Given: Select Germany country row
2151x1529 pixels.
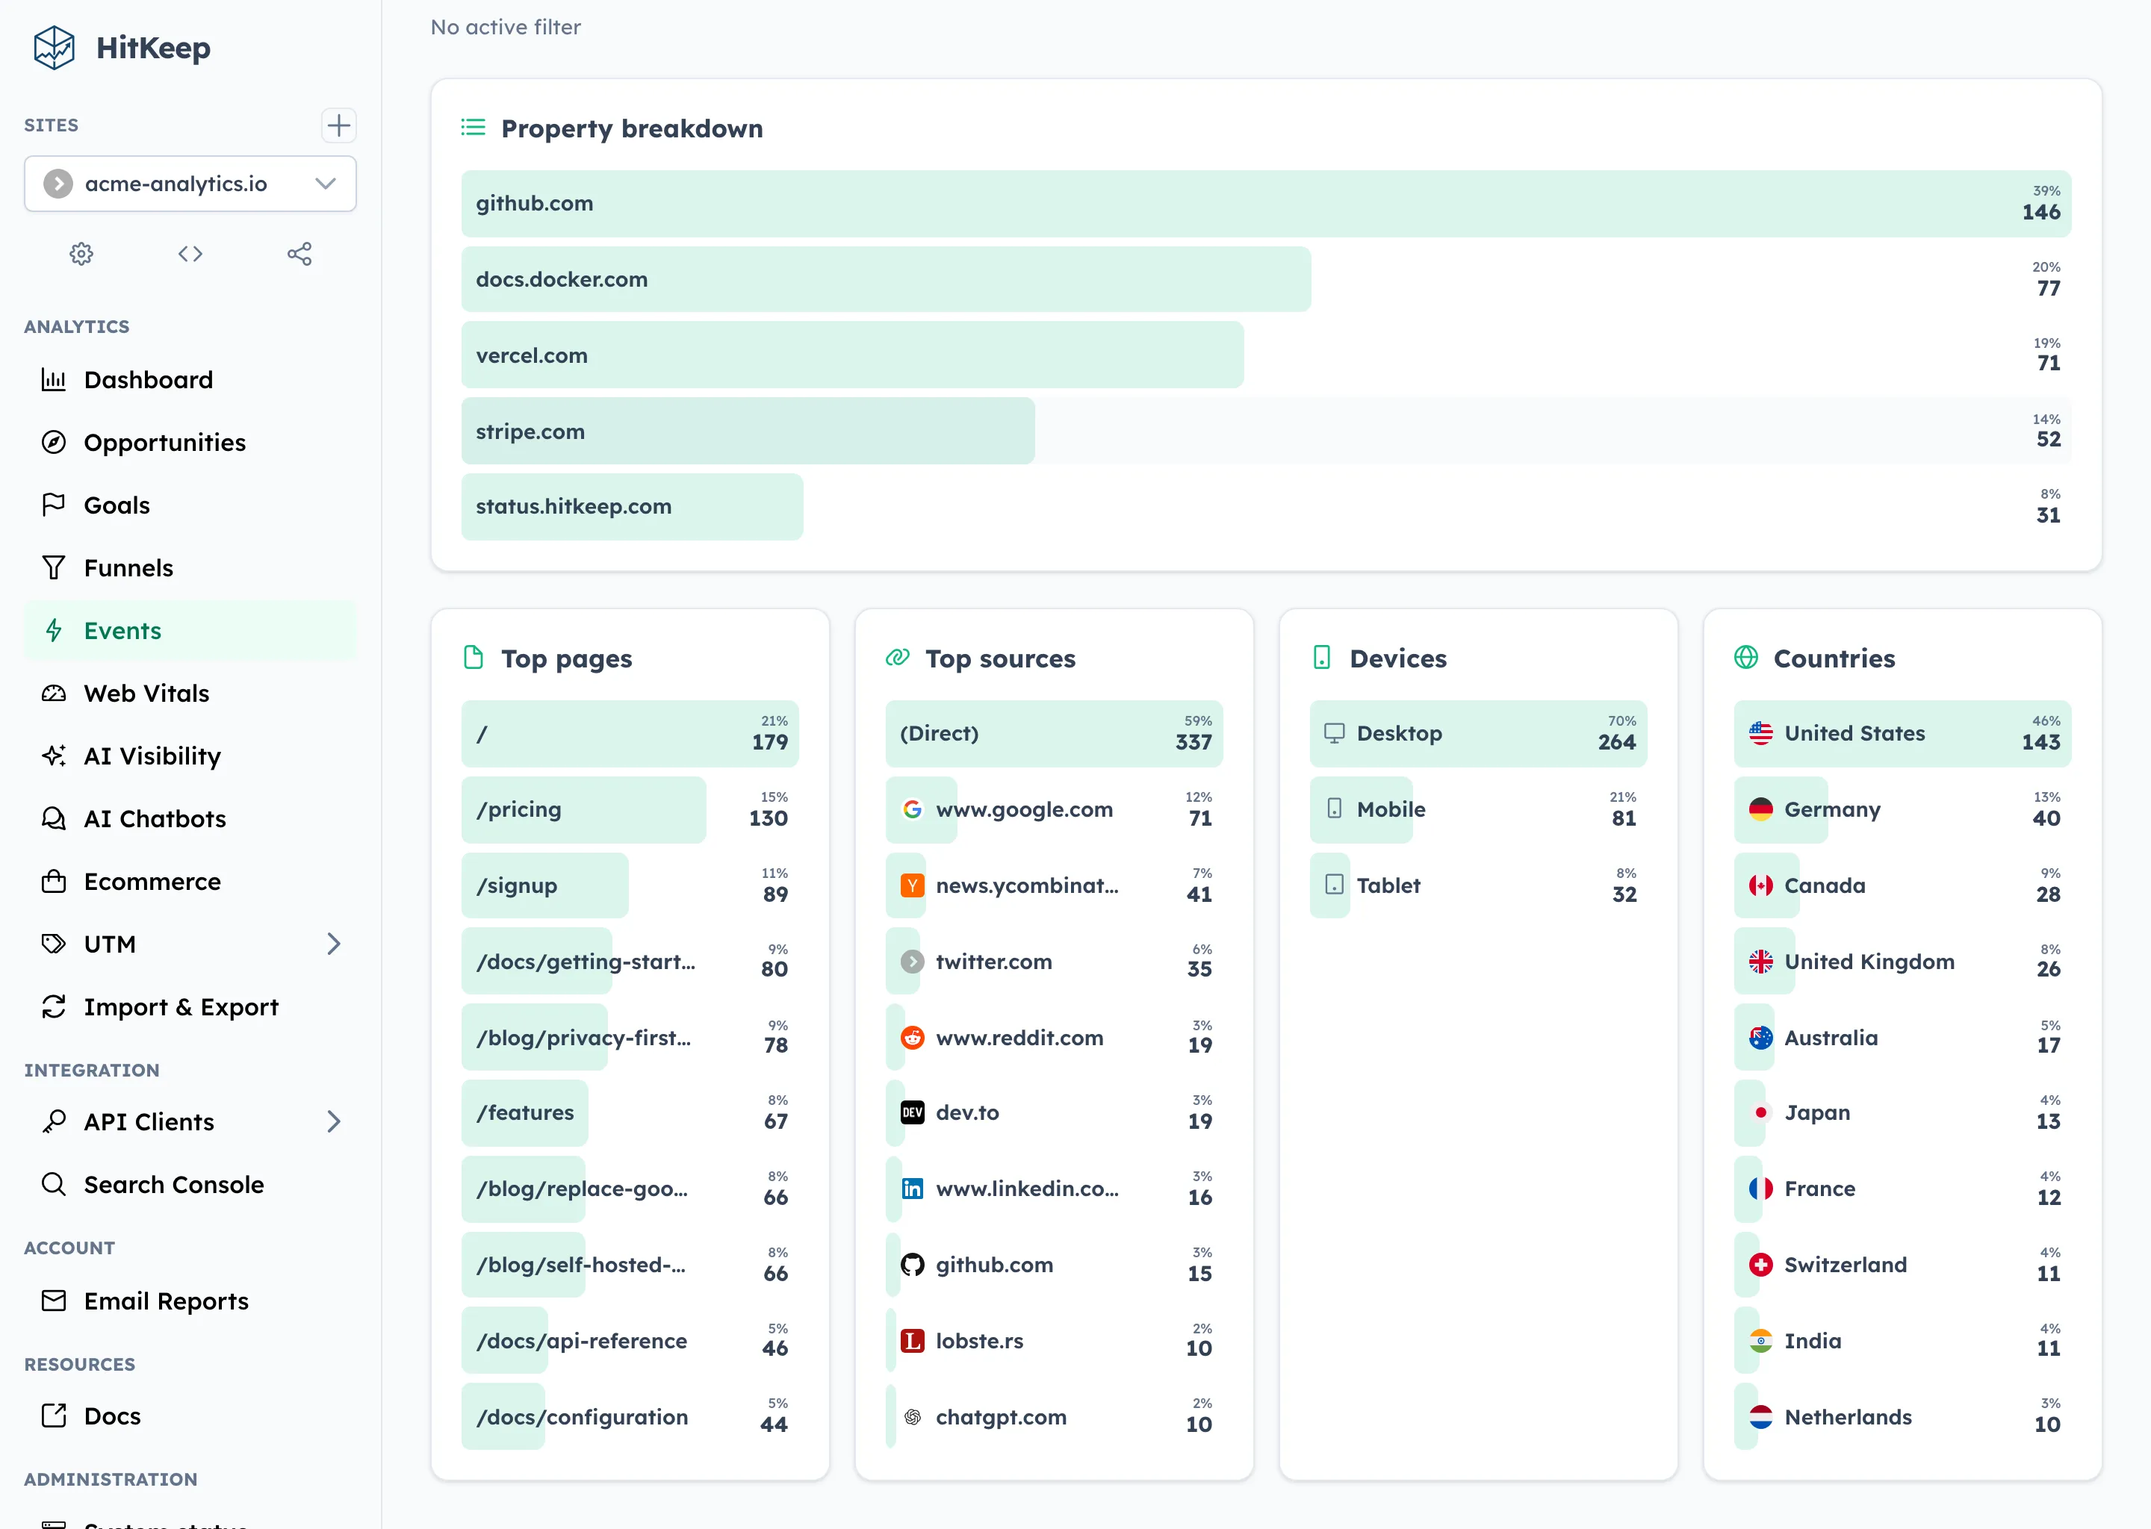Looking at the screenshot, I should tap(1902, 810).
